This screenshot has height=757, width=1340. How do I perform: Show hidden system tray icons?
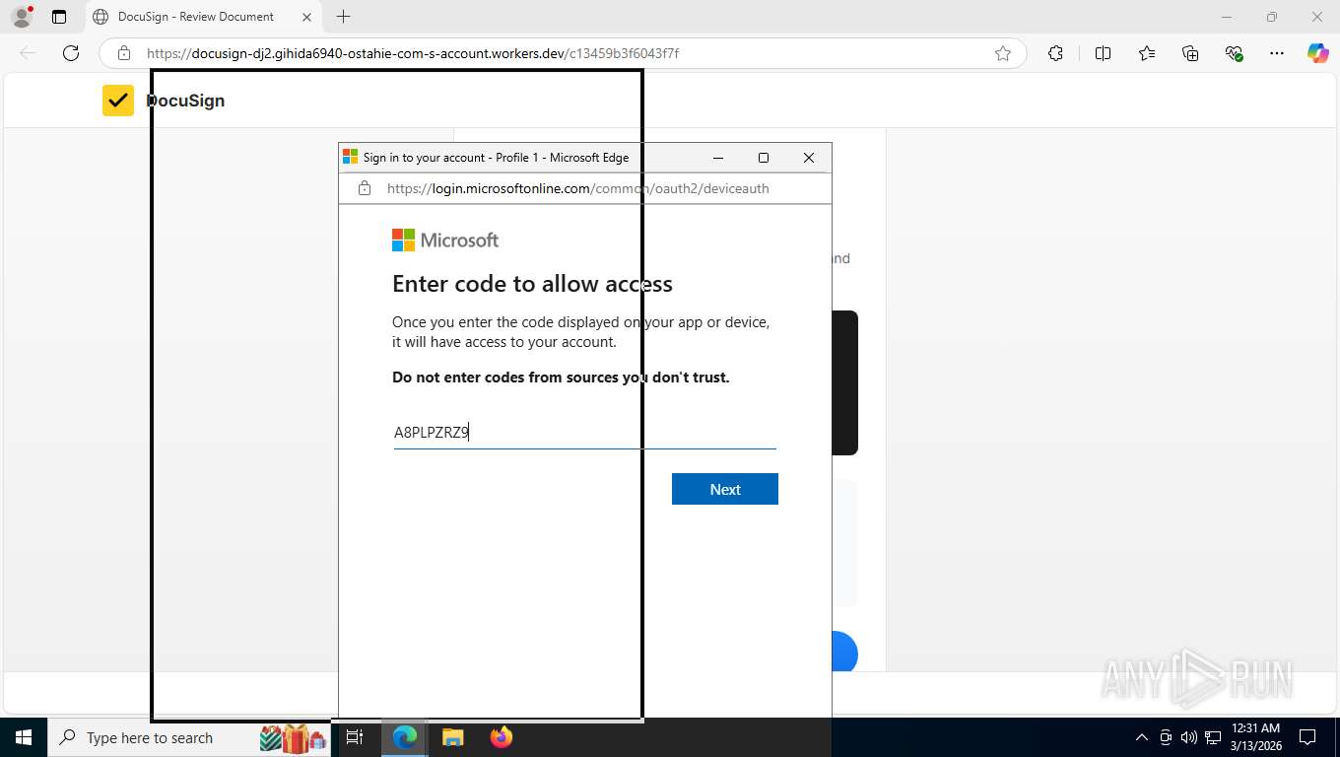[x=1141, y=737]
